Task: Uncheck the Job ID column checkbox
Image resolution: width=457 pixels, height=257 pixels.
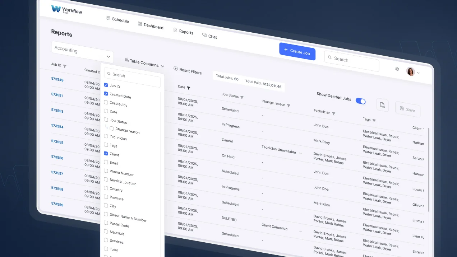Action: click(106, 85)
